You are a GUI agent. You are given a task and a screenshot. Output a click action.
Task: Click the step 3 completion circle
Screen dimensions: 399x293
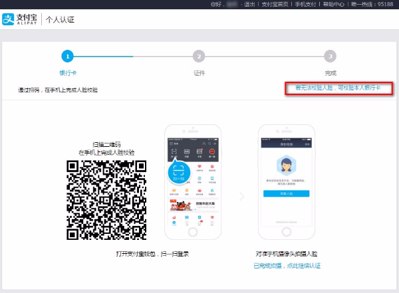(x=331, y=56)
